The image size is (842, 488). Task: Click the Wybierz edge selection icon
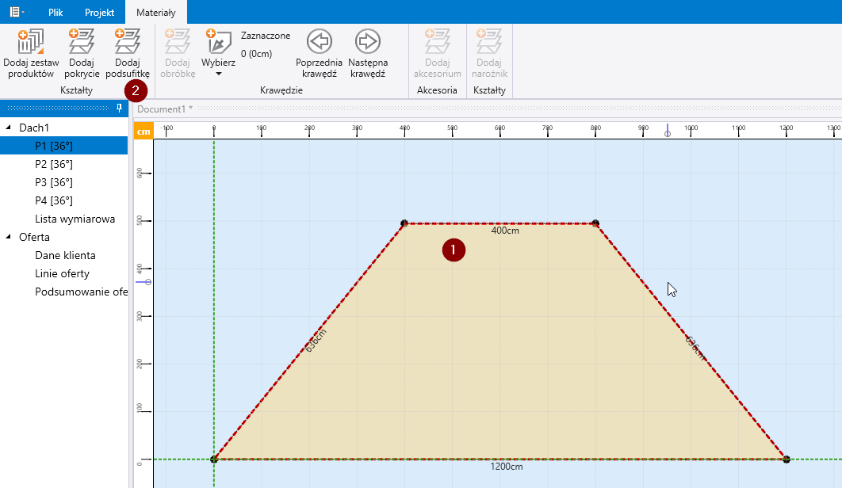tap(218, 42)
